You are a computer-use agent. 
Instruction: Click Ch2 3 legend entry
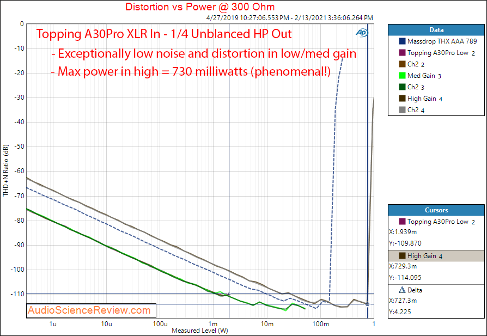pyautogui.click(x=412, y=87)
